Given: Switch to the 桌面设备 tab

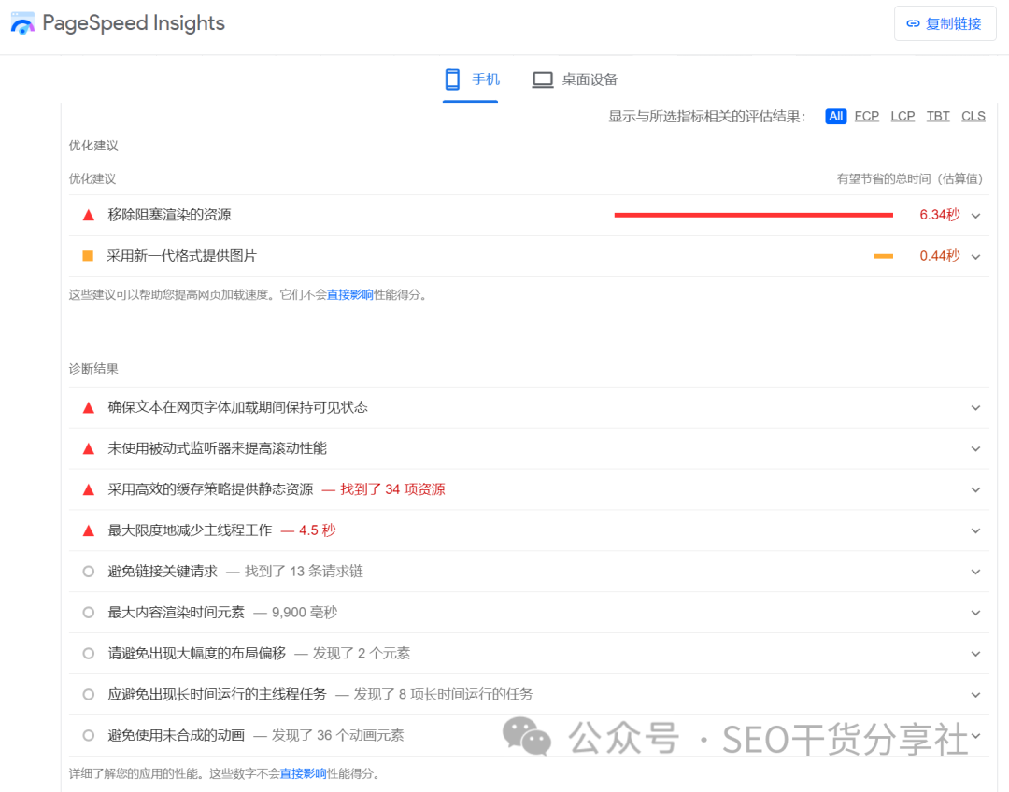Looking at the screenshot, I should pos(573,79).
